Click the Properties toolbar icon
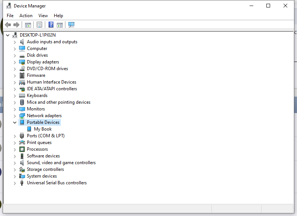297x216 pixels. tap(39, 25)
